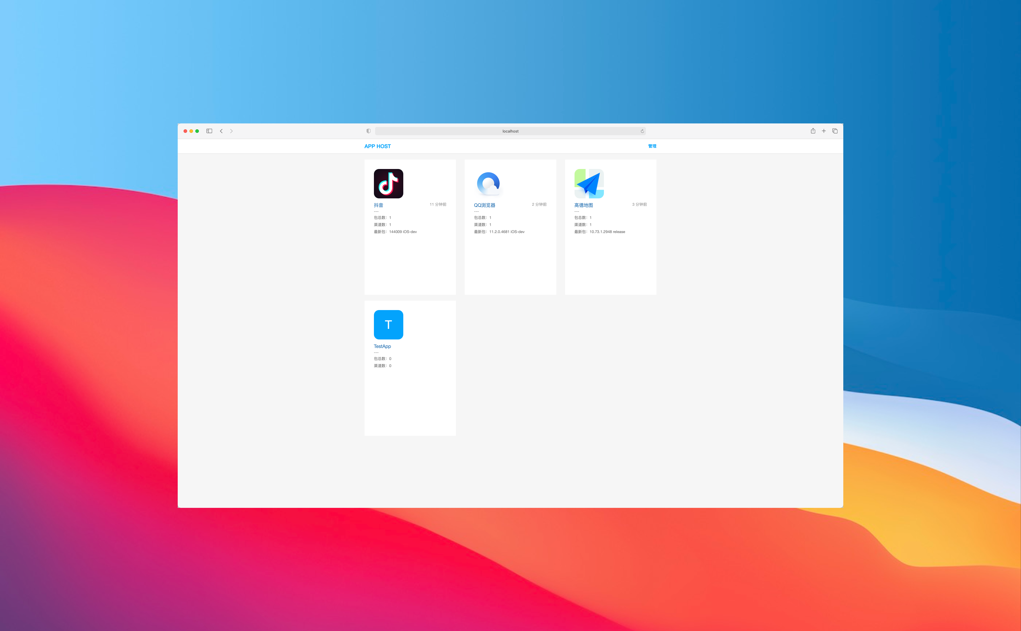
Task: Toggle the Safari sidebar icon
Action: (209, 131)
